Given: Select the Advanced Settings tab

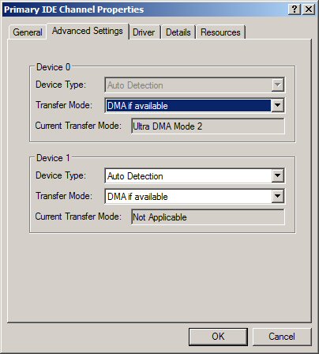Looking at the screenshot, I should (88, 31).
